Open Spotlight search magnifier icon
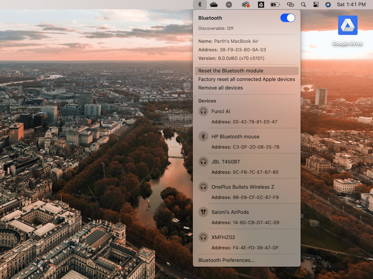This screenshot has height=279, width=373. pos(303,5)
